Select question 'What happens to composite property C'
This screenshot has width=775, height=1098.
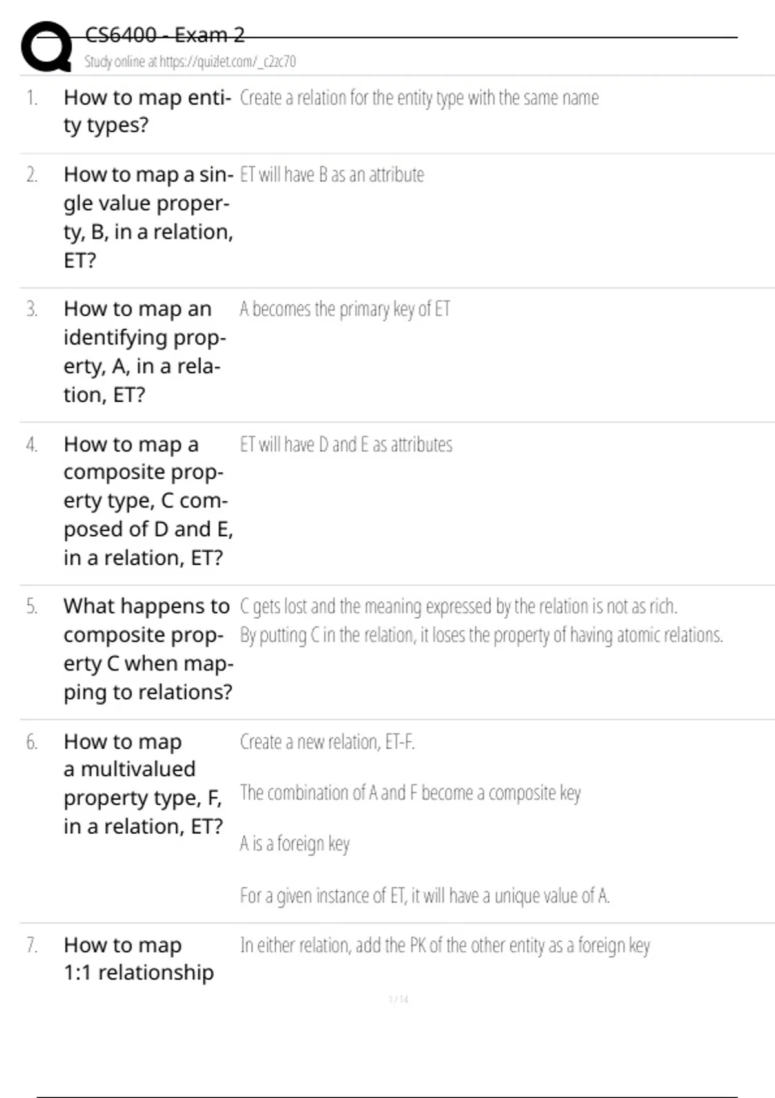148,649
